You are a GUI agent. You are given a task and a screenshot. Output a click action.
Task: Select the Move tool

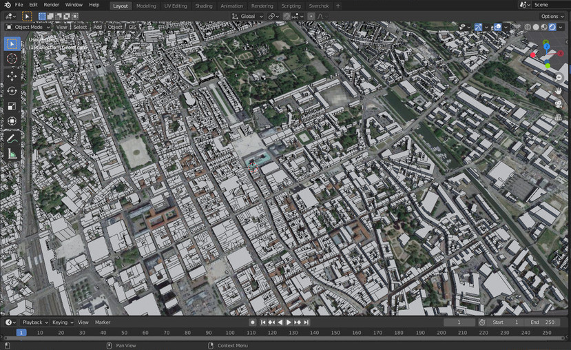click(12, 76)
